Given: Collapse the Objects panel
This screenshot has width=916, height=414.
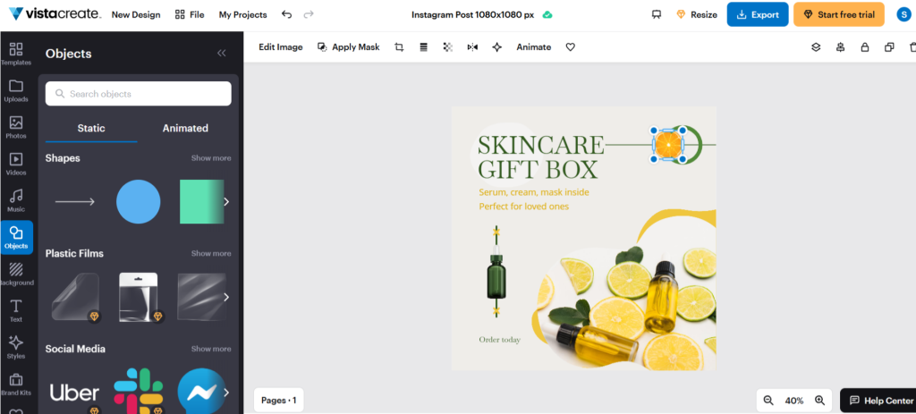Looking at the screenshot, I should [222, 54].
